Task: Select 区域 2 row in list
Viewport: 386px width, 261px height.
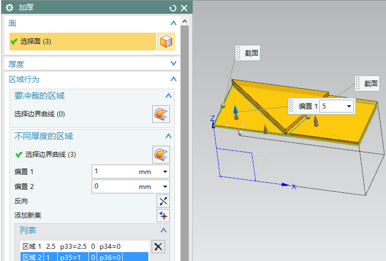Action: click(83, 257)
